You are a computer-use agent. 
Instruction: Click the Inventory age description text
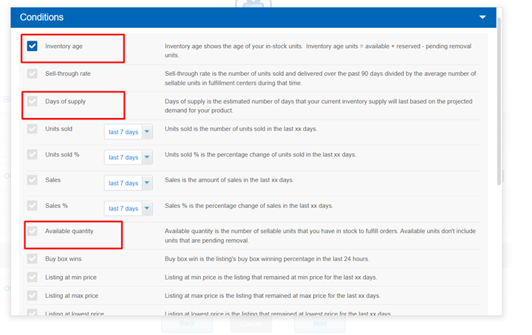[x=318, y=50]
